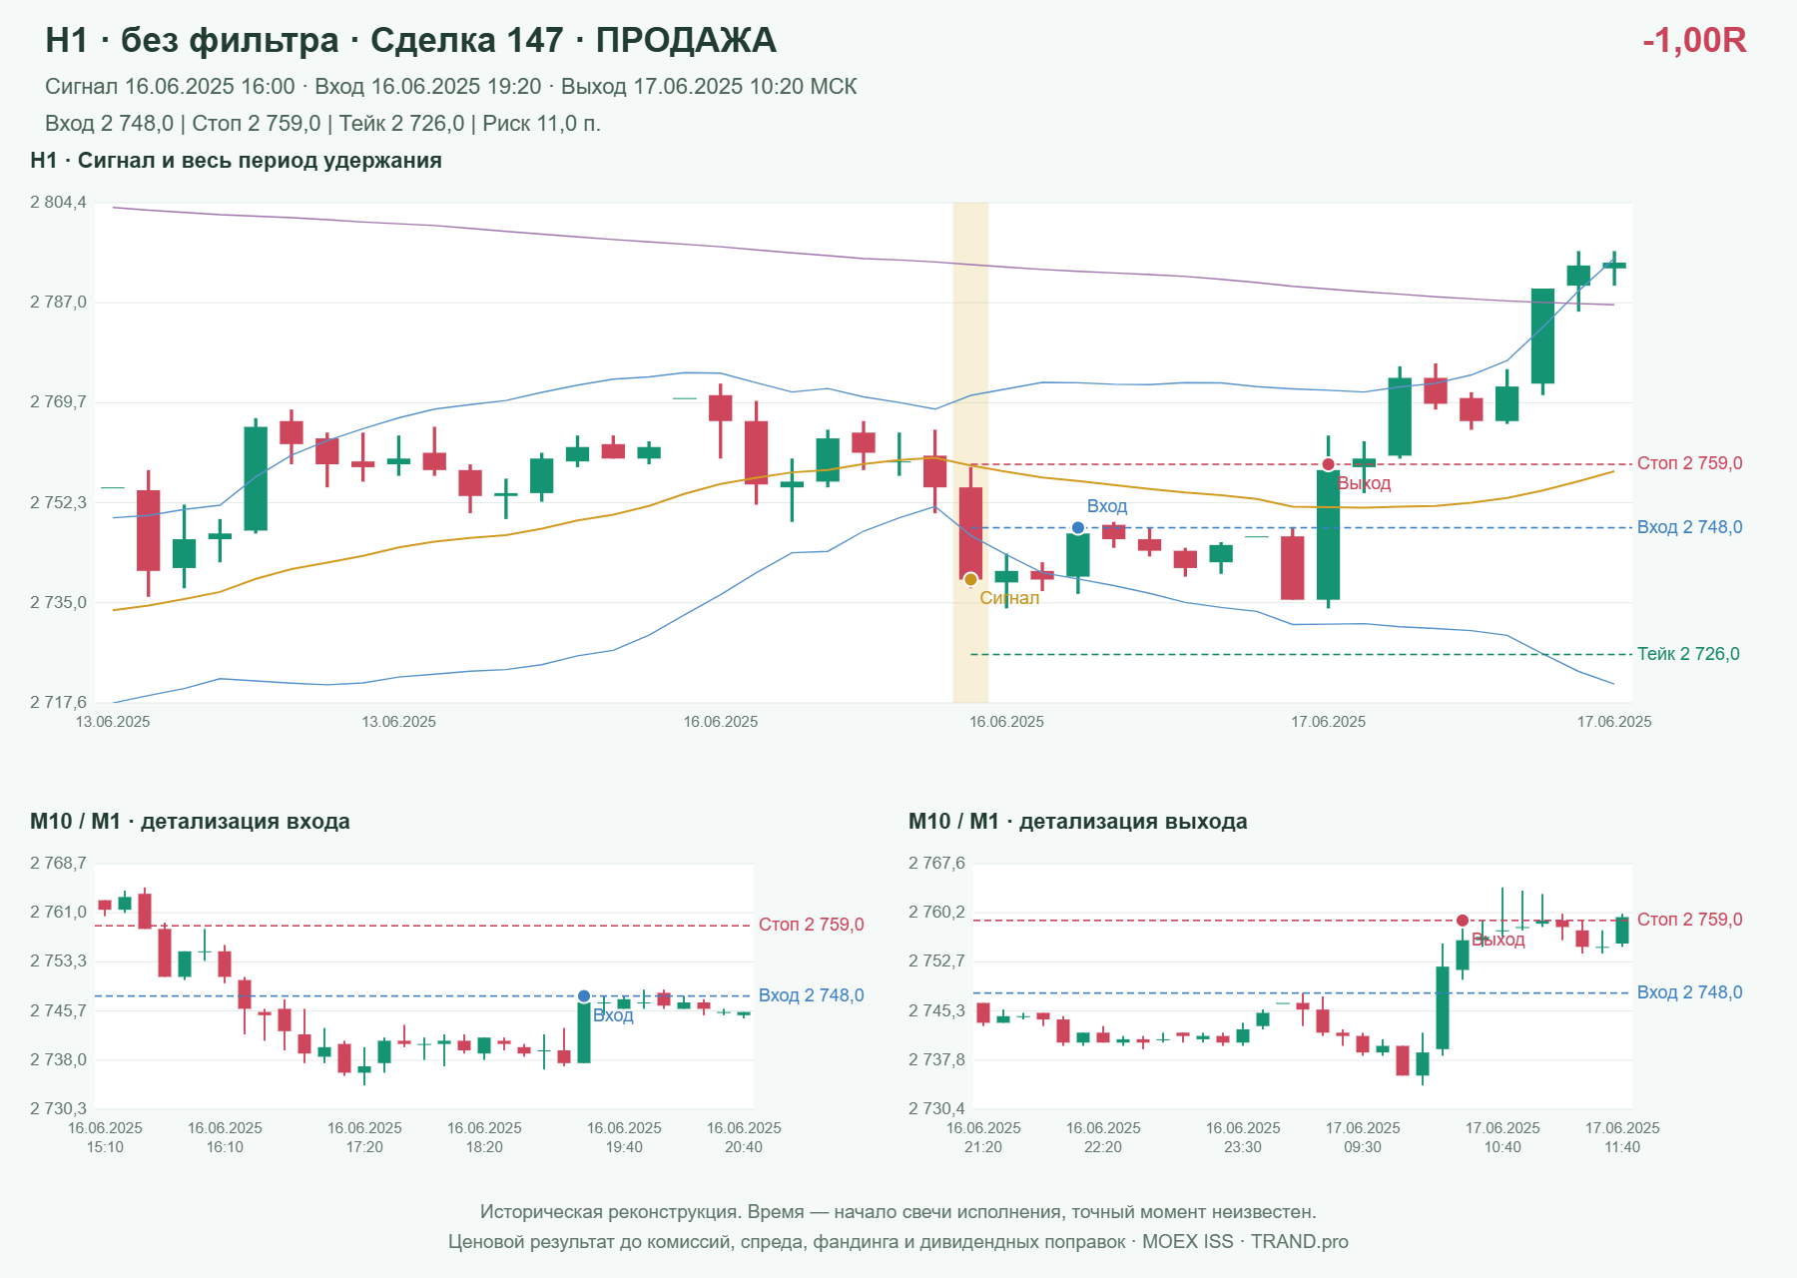The height and width of the screenshot is (1278, 1797).
Task: Click the 19:40 time label
Action: [x=624, y=1147]
